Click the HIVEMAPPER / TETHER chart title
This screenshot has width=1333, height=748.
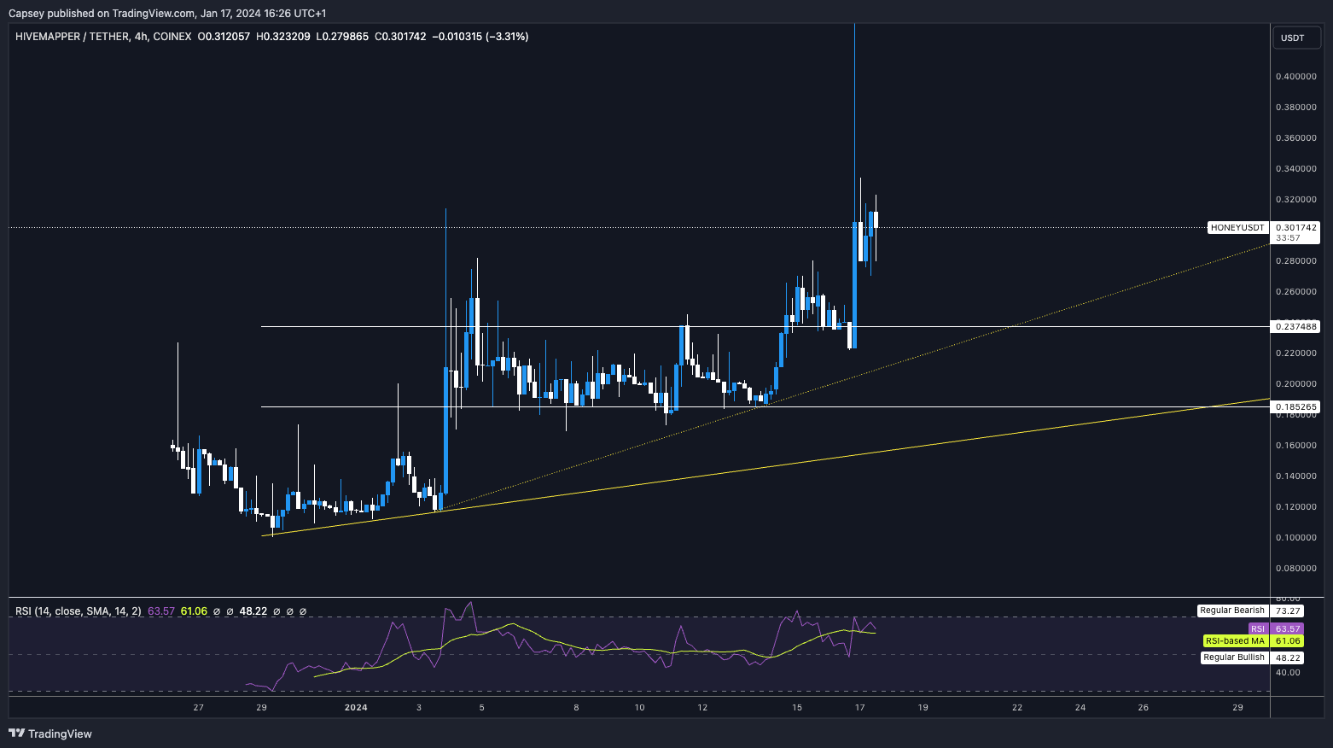pos(72,37)
